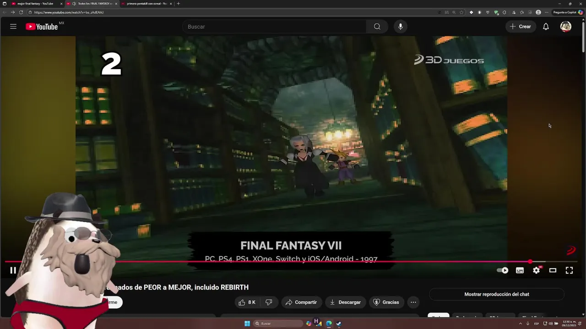Like the video with thumbs up
586x329 pixels.
pyautogui.click(x=247, y=302)
